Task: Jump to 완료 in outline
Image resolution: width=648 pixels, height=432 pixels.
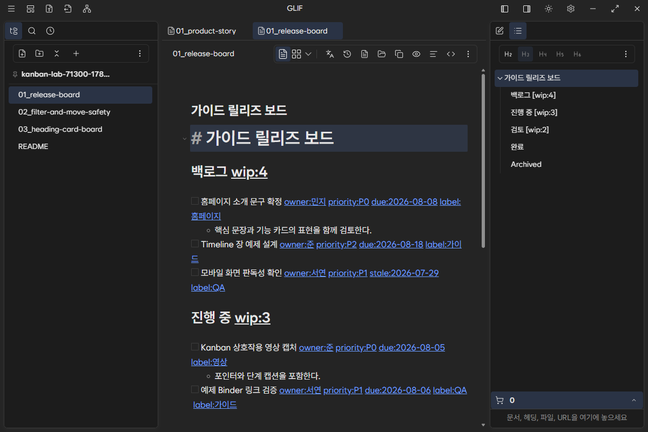Action: point(517,147)
